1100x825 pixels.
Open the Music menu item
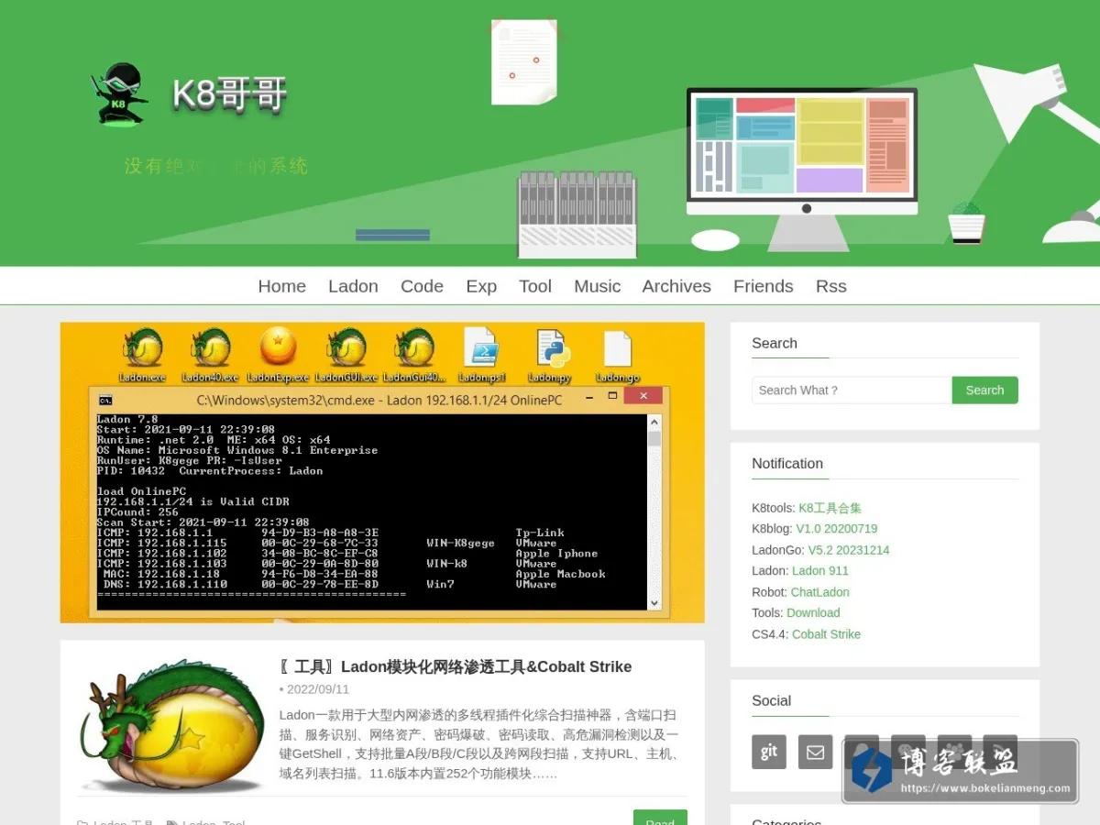(x=598, y=286)
